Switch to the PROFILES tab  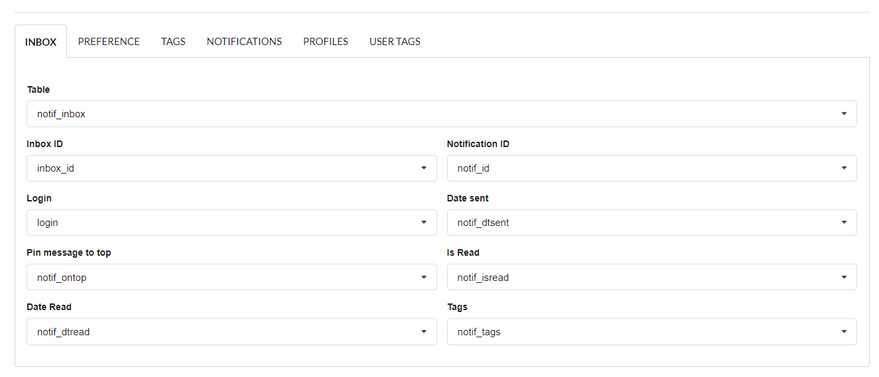coord(326,42)
